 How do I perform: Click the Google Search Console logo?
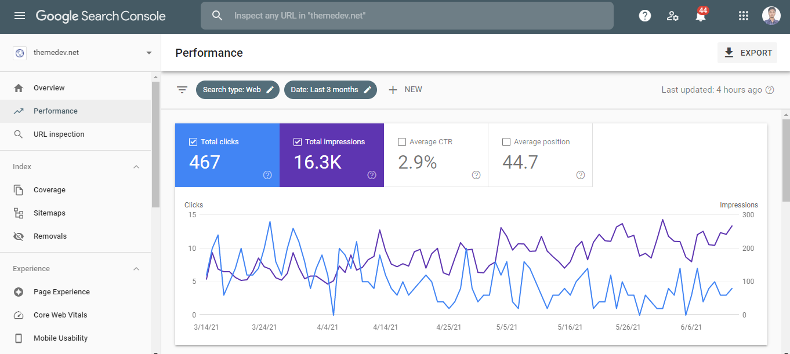[x=101, y=16]
